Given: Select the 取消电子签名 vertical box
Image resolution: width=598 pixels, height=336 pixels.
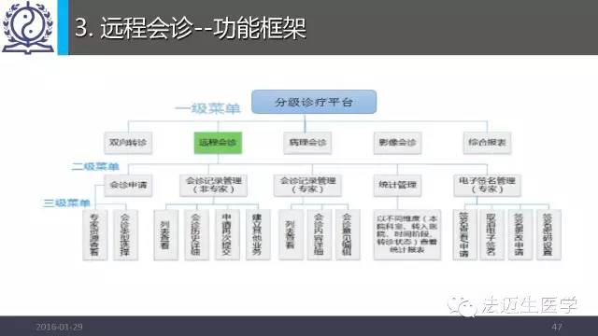Looking at the screenshot, I should coord(492,234).
